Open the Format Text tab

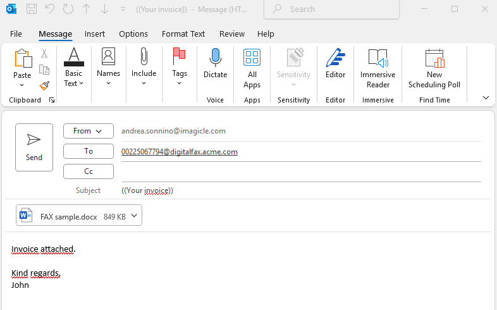pos(183,34)
